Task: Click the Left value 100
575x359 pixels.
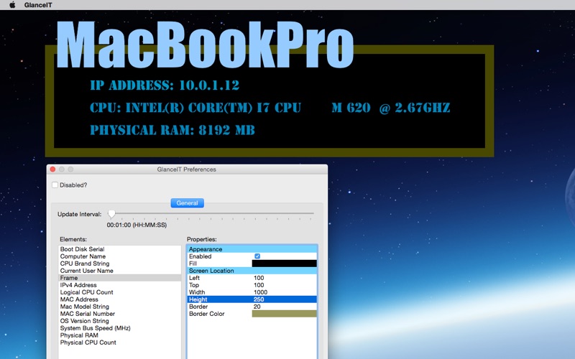Action: pos(259,278)
